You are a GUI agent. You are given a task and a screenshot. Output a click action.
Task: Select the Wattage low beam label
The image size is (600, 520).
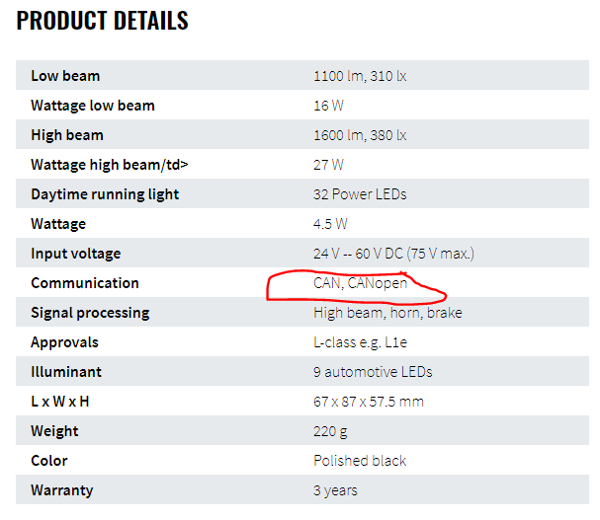click(x=93, y=106)
